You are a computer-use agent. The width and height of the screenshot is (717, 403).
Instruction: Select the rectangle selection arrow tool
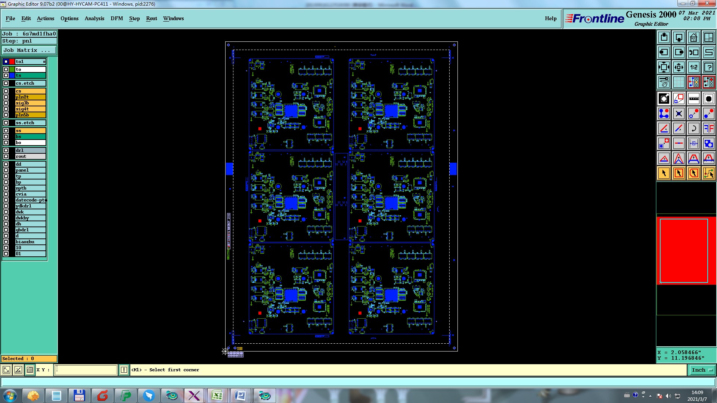(679, 173)
